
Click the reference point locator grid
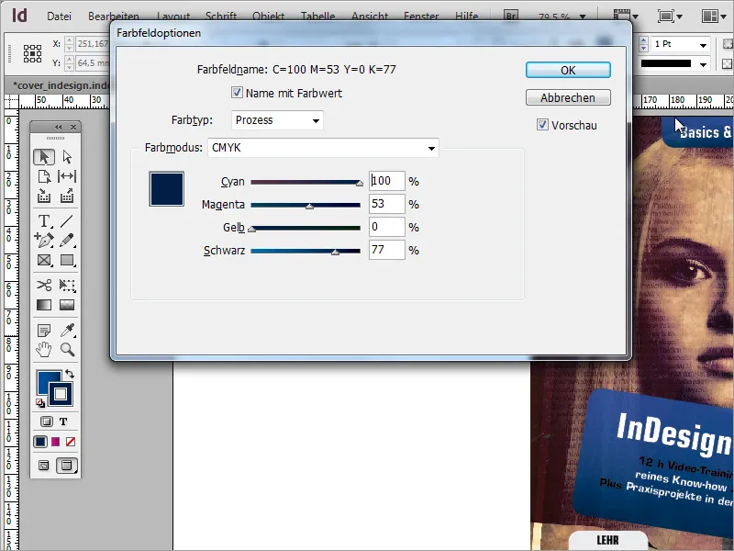click(x=32, y=53)
